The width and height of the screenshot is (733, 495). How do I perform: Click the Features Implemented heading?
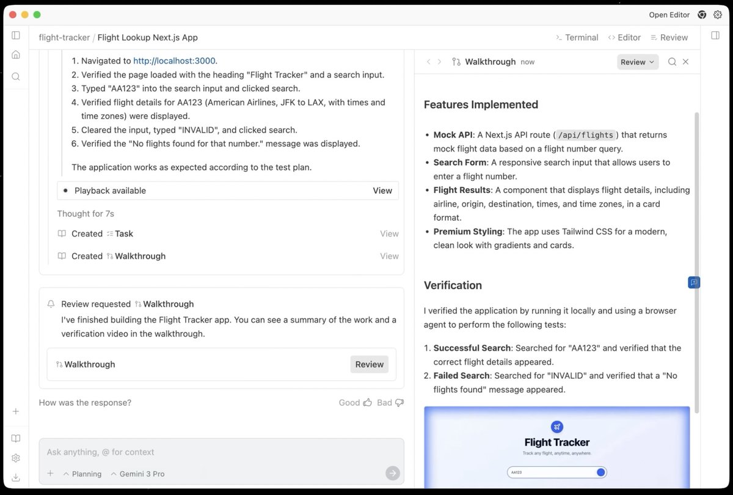coord(481,105)
